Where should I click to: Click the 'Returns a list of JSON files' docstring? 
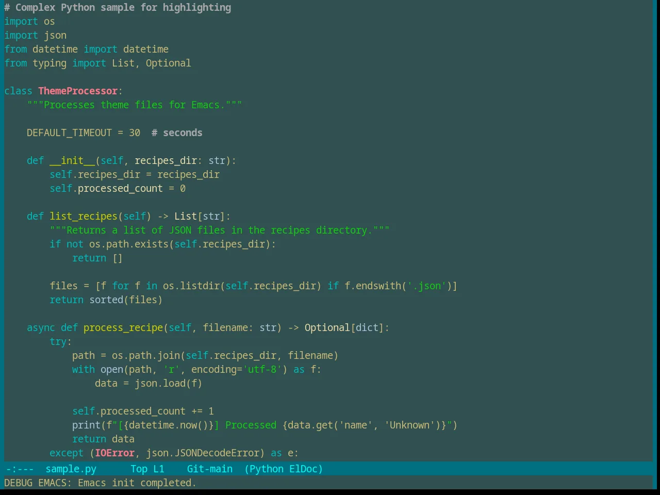pos(220,230)
